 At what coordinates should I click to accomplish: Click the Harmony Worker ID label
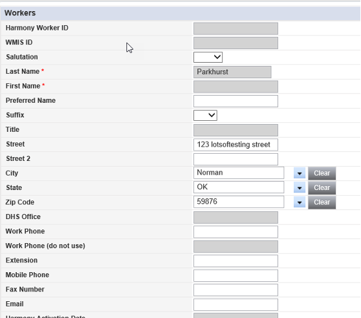click(37, 28)
